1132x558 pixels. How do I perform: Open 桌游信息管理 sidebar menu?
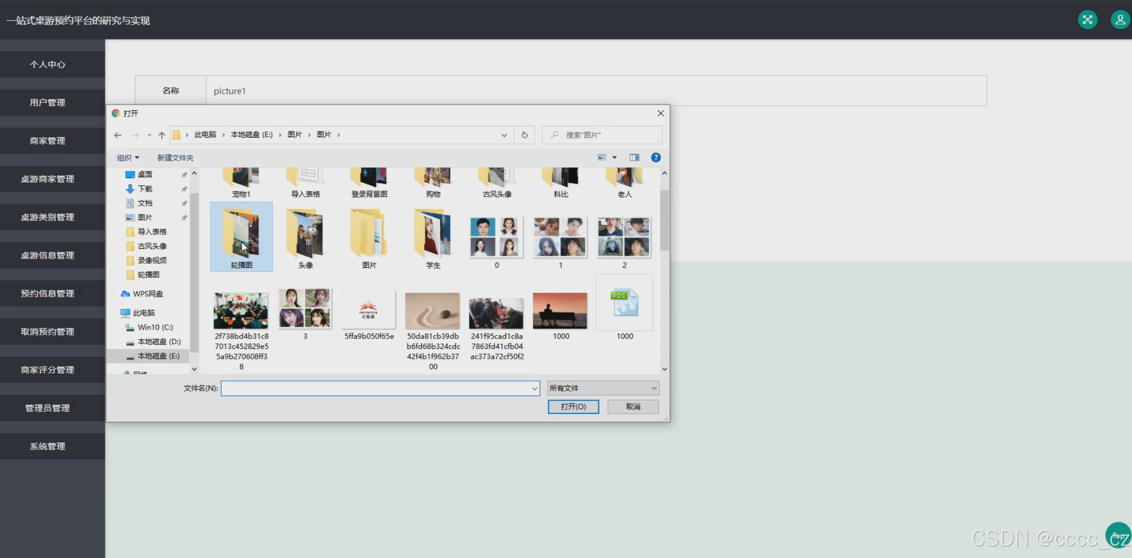click(x=48, y=255)
